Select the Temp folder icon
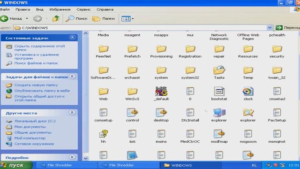Image resolution: width=300 pixels, height=169 pixels. pos(248,70)
